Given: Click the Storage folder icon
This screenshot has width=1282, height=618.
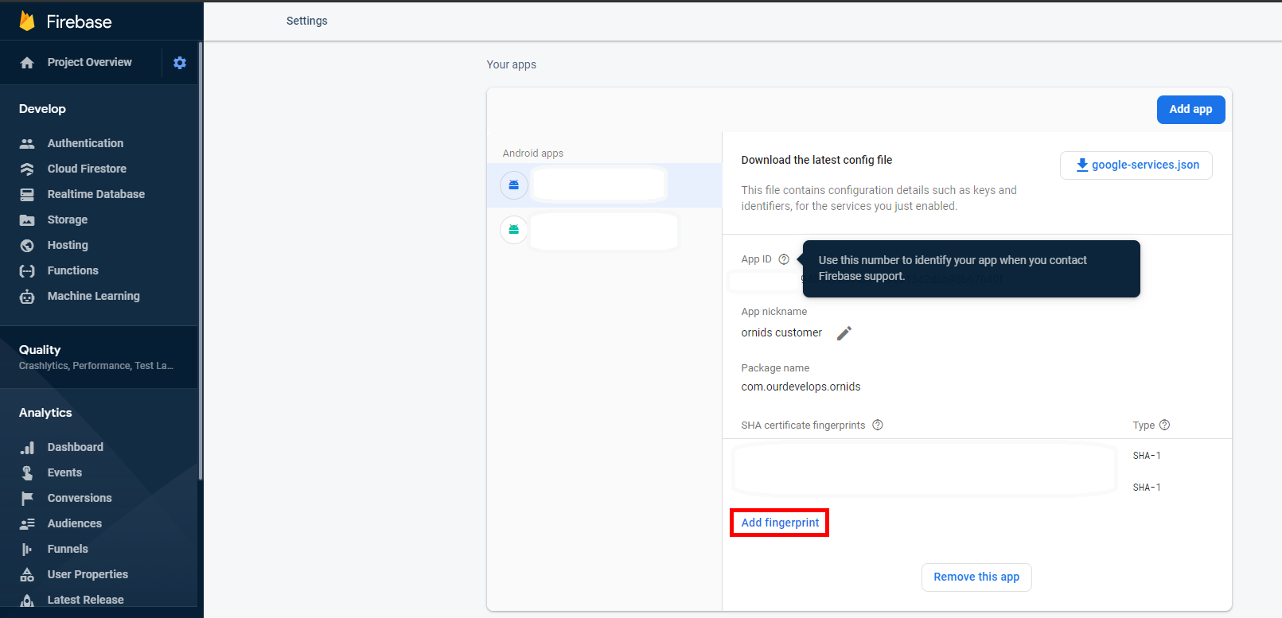Looking at the screenshot, I should 27,220.
